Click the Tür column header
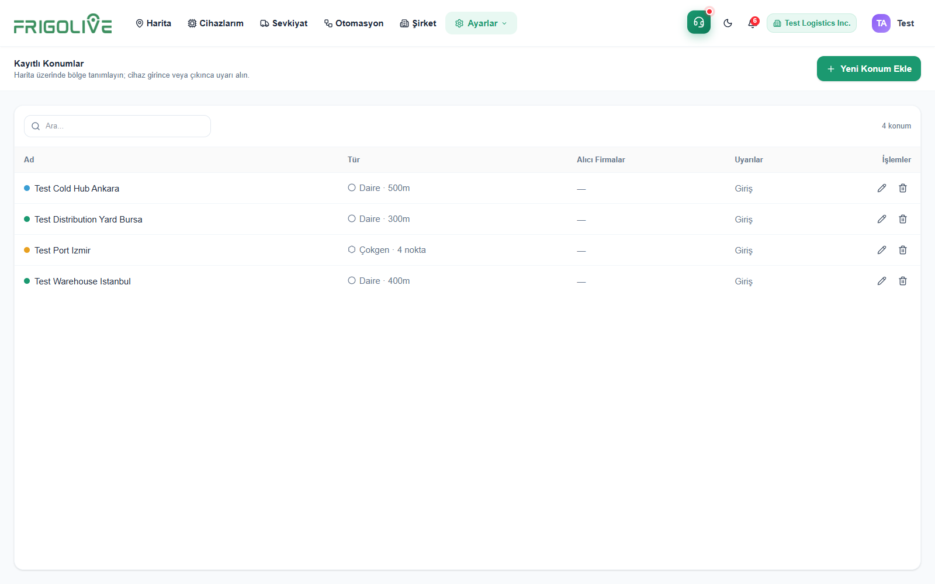Screen dimensions: 935x584 [354, 160]
